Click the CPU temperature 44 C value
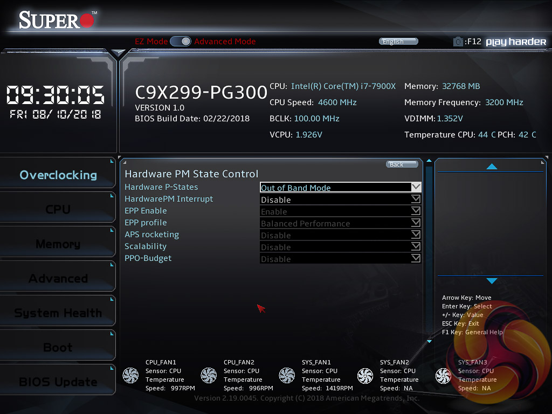This screenshot has height=414, width=552. coord(487,135)
